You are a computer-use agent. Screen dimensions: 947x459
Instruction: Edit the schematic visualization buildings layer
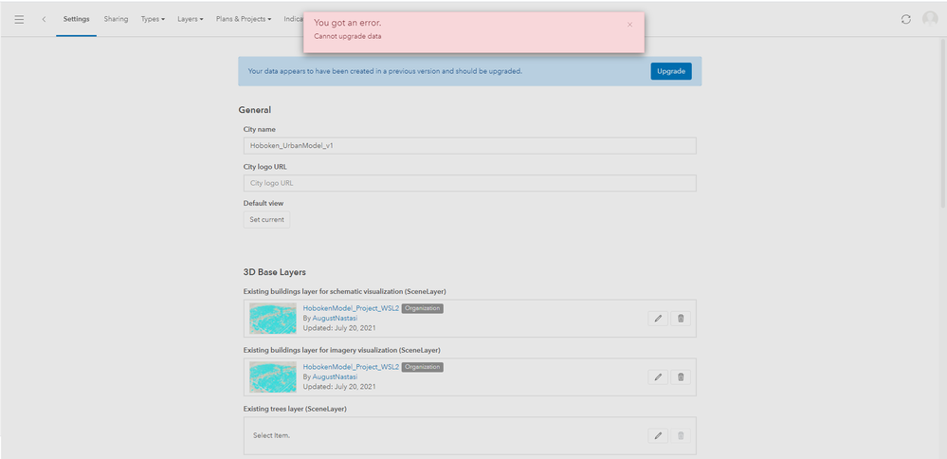[658, 319]
